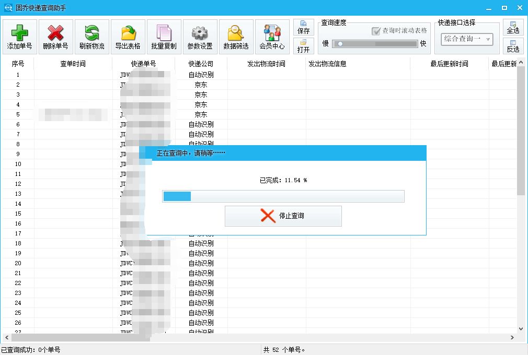Click the 删除单号 (Delete Number) icon

(x=55, y=35)
